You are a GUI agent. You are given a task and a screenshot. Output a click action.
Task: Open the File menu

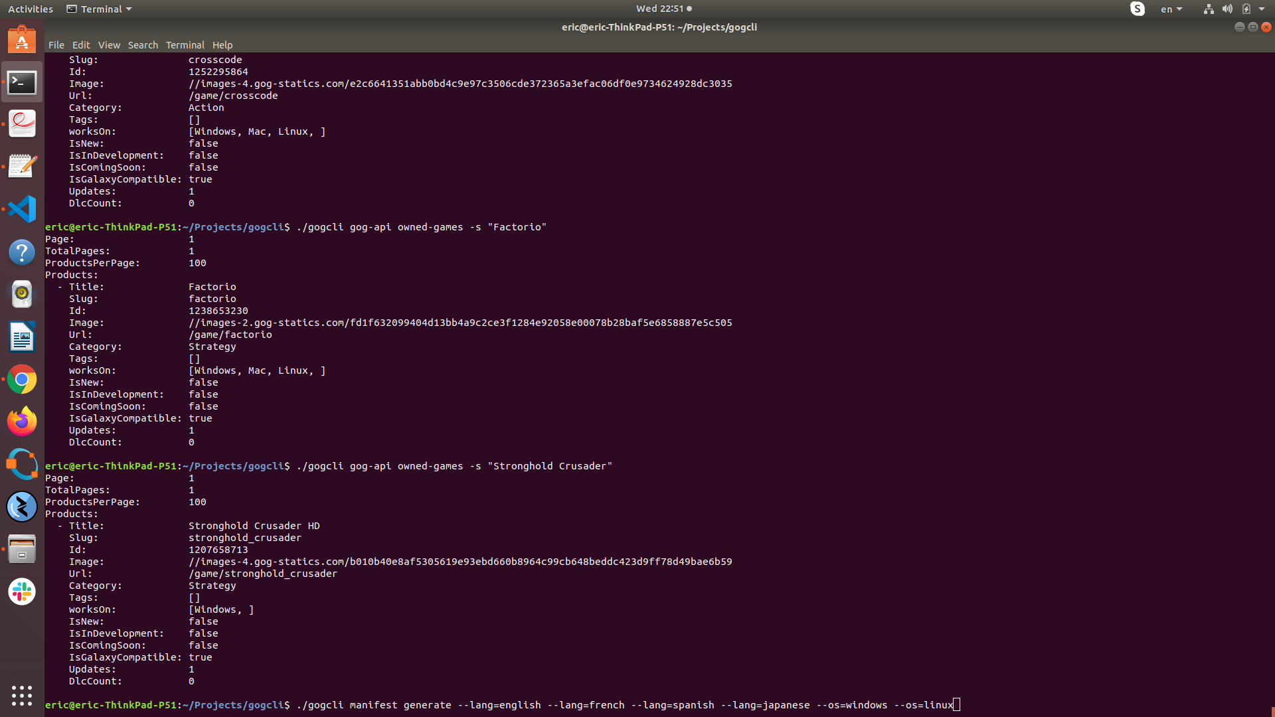coord(56,45)
